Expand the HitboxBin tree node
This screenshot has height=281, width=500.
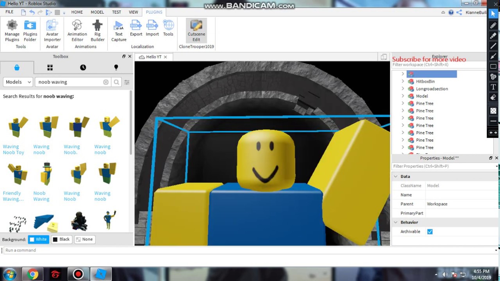[403, 81]
